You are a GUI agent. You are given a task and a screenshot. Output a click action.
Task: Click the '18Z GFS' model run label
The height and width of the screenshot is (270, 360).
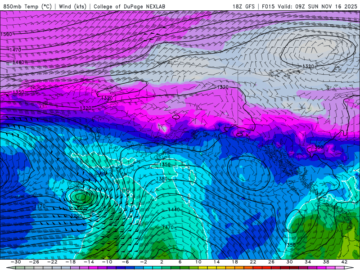243,6
